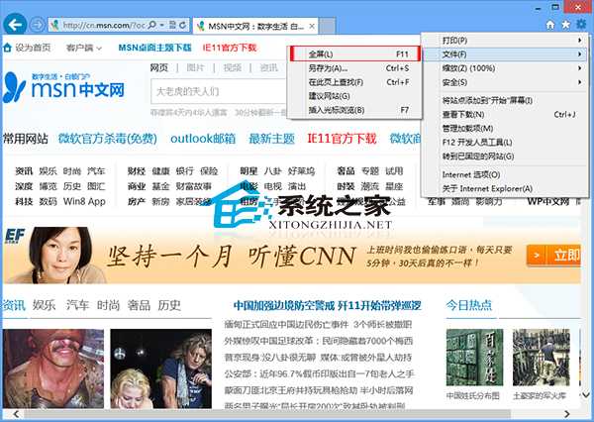Image resolution: width=594 pixels, height=422 pixels.
Task: Click outlook邮箱 link
Action: coord(203,139)
